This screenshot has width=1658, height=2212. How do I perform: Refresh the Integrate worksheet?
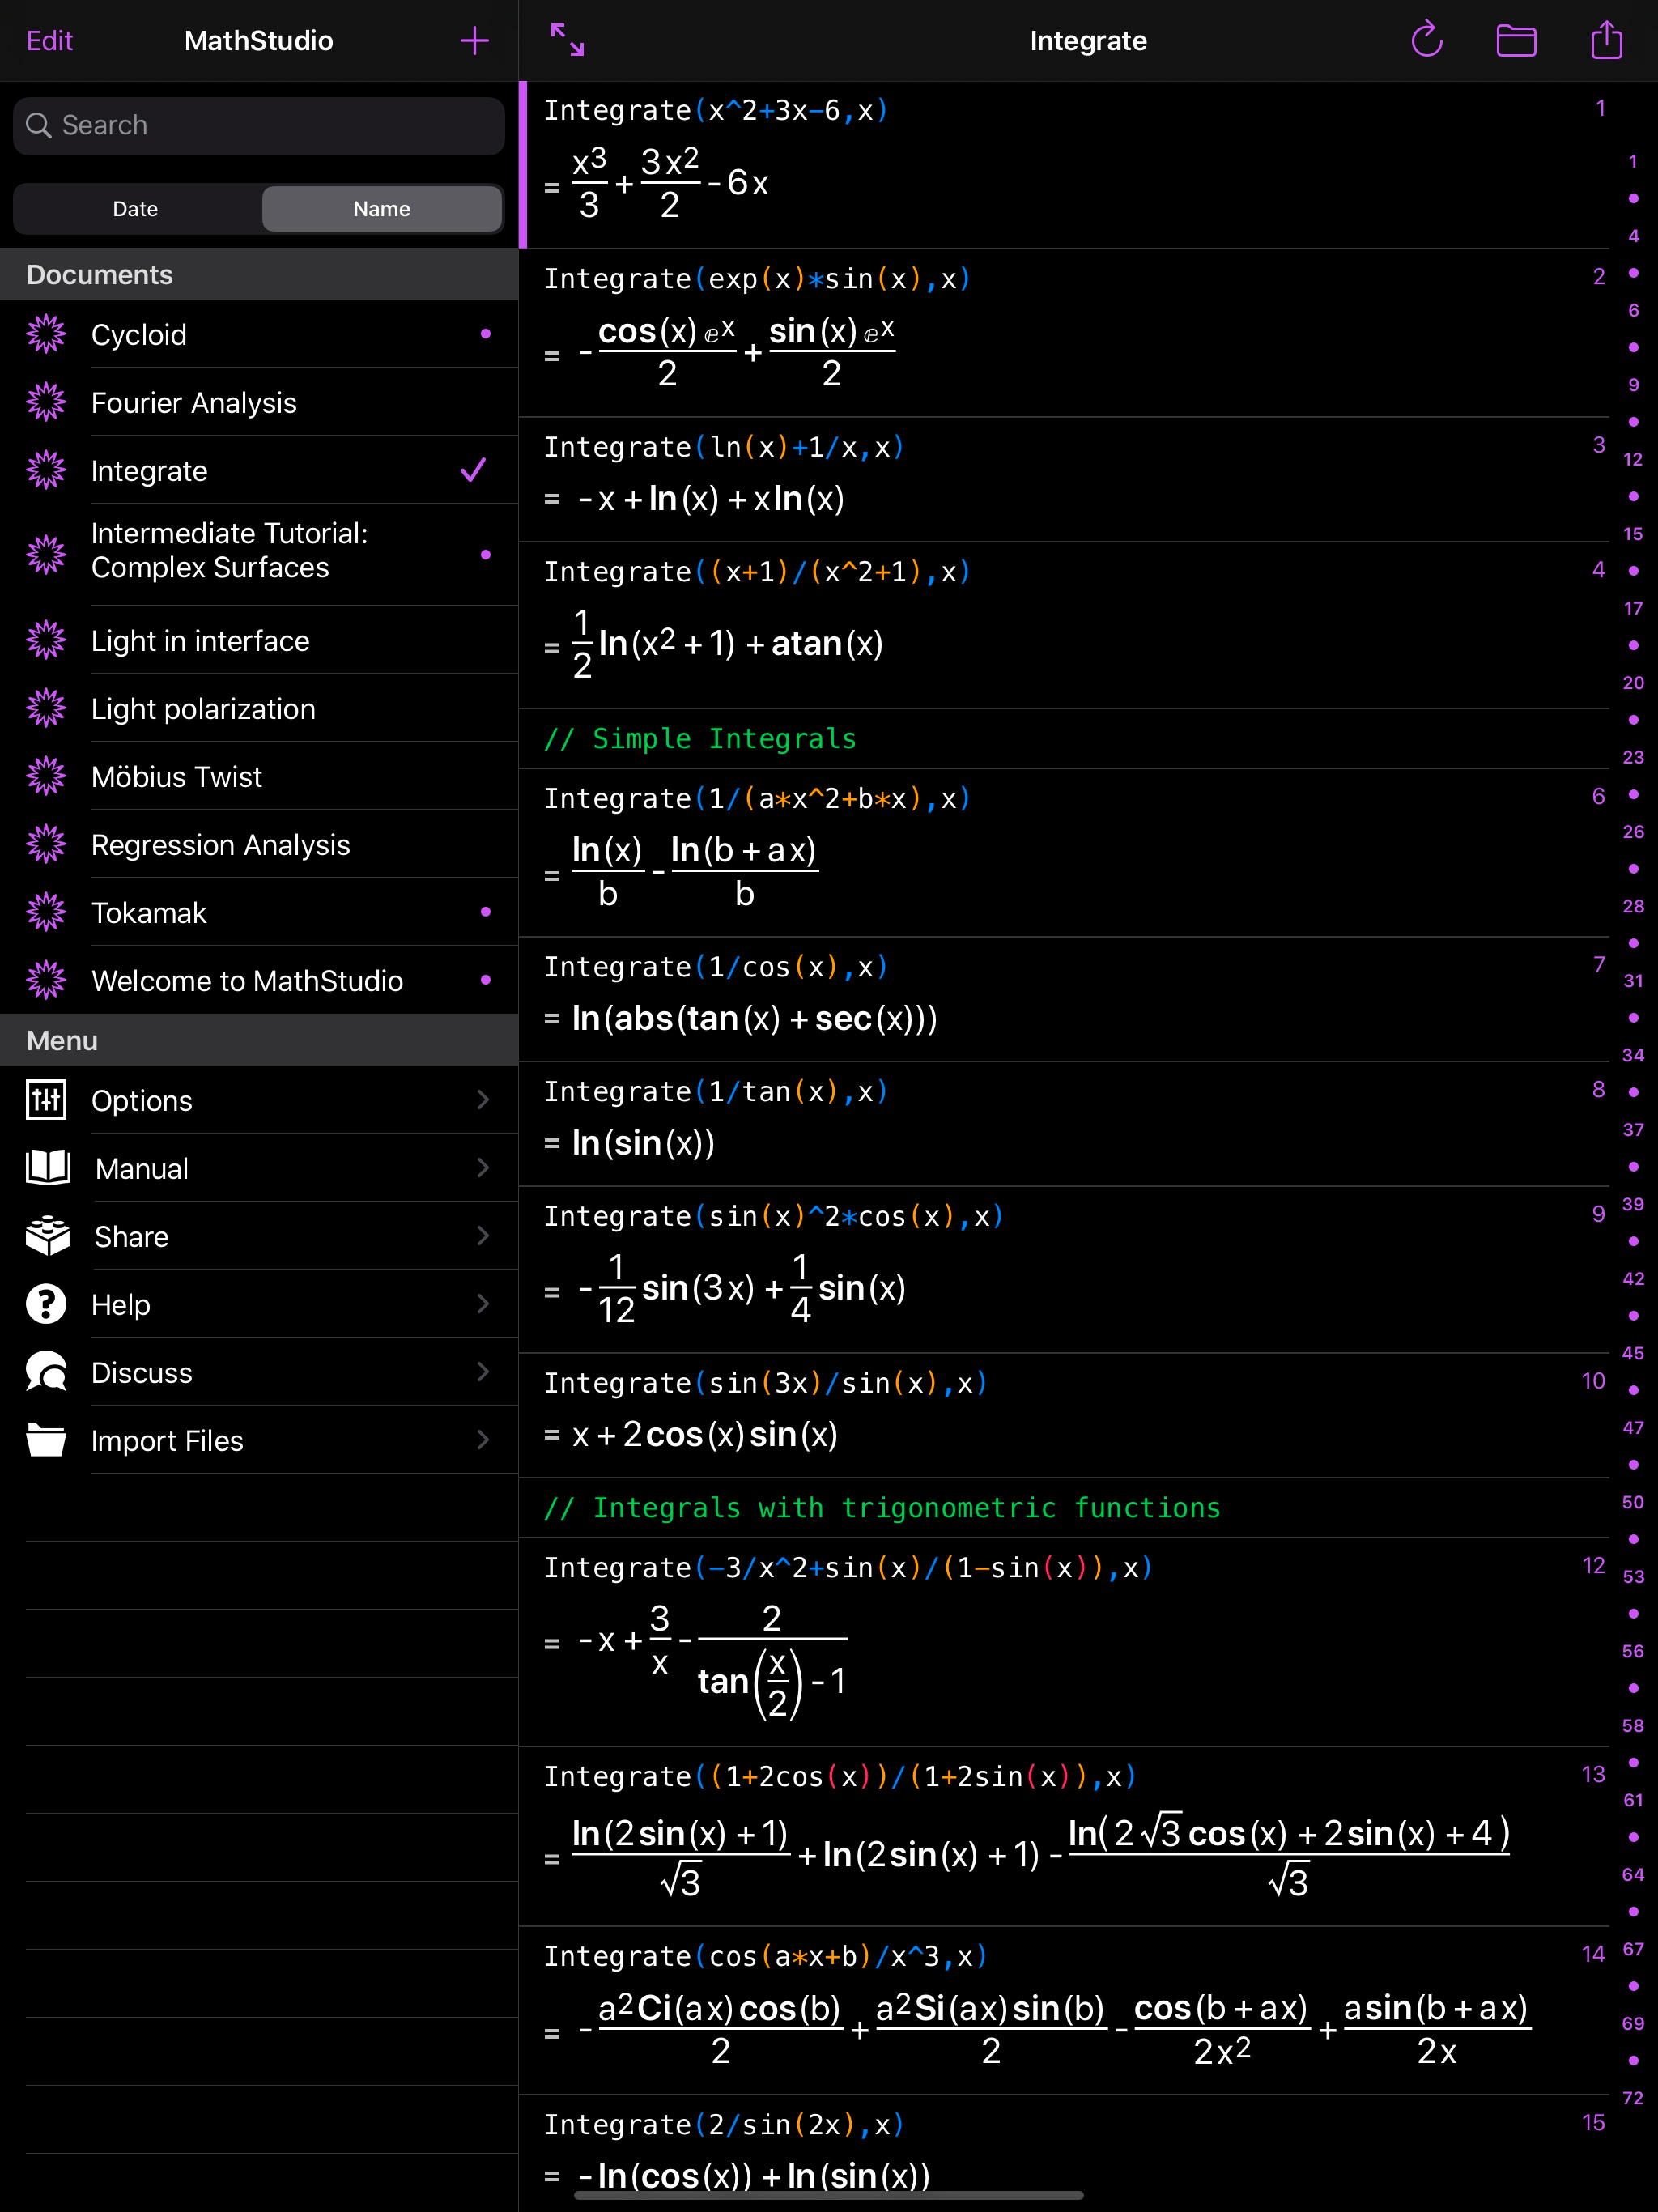pos(1427,41)
